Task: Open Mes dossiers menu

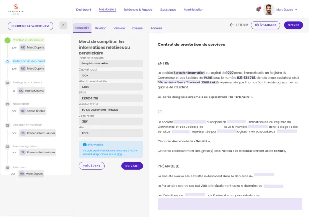Action: [x=107, y=9]
